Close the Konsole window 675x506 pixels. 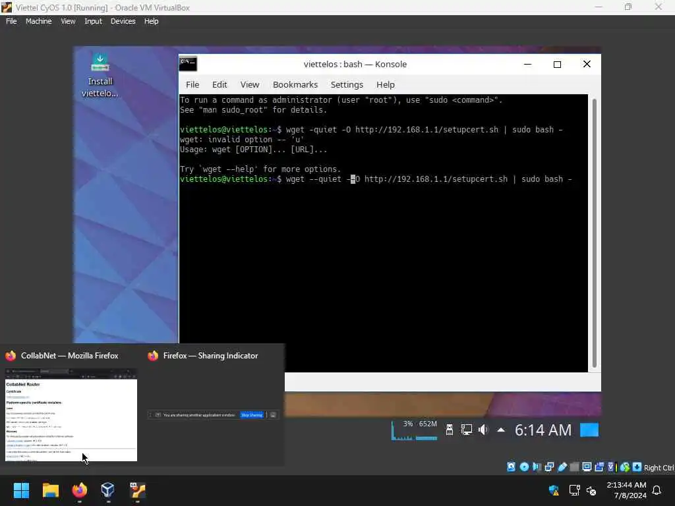tap(587, 64)
